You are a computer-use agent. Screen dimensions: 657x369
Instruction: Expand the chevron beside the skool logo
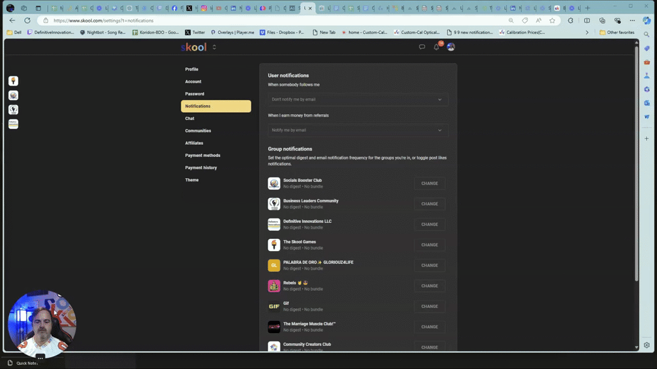pos(214,47)
